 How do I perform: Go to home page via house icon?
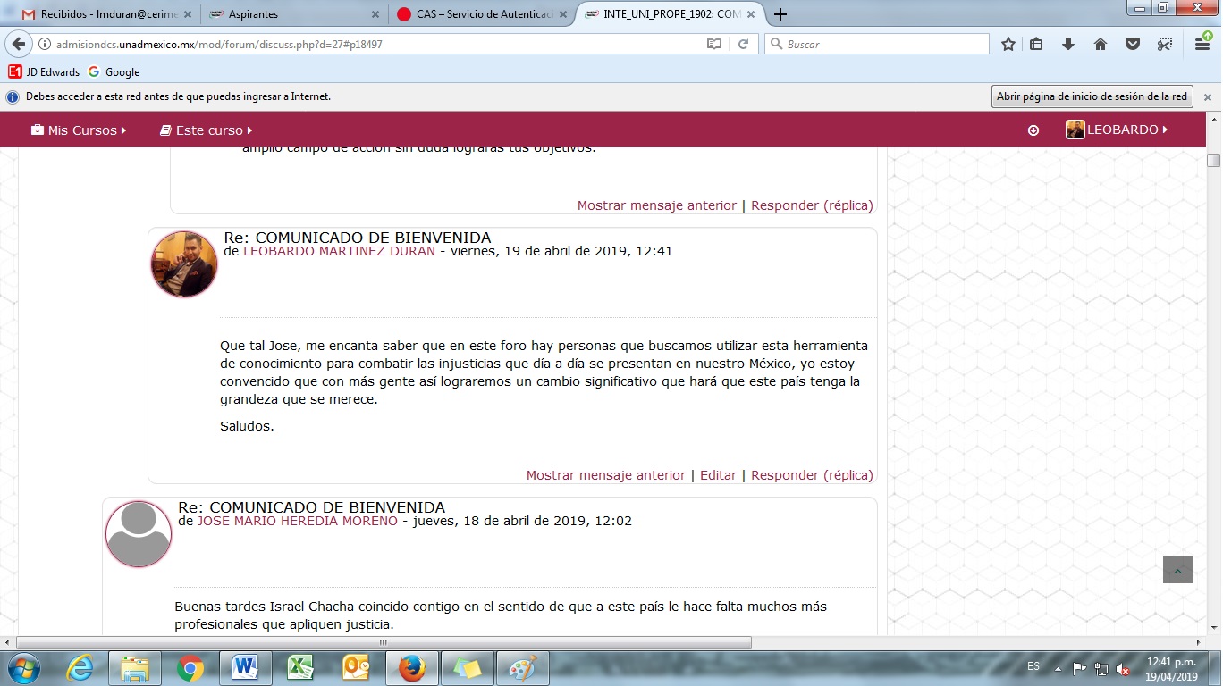click(1101, 44)
